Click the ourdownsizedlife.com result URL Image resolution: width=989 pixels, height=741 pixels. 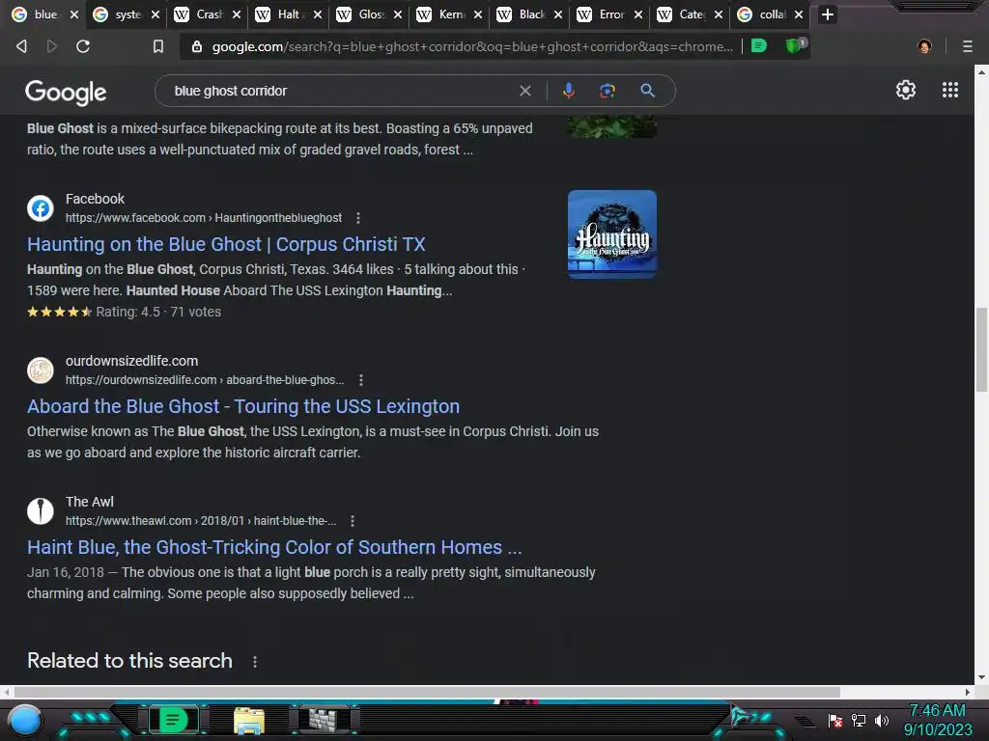[205, 380]
